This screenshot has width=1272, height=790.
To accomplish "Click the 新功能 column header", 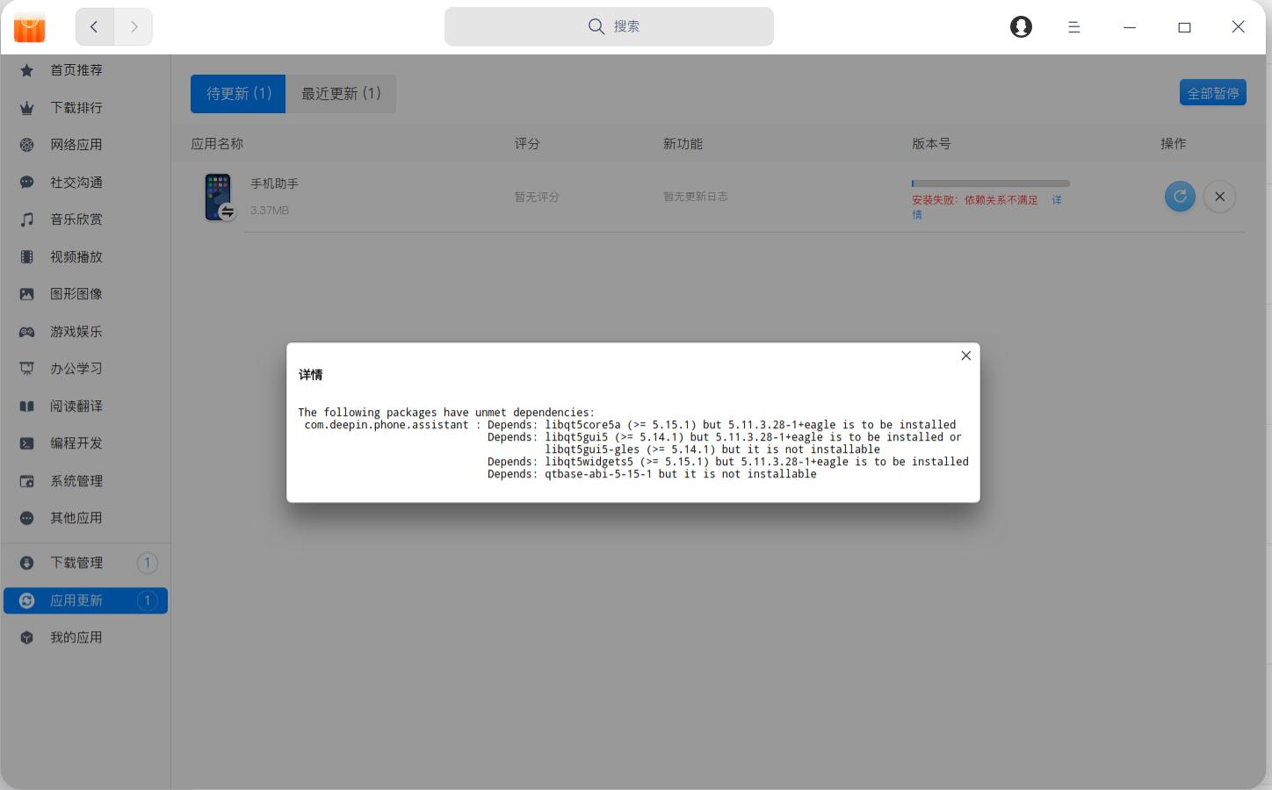I will (683, 144).
